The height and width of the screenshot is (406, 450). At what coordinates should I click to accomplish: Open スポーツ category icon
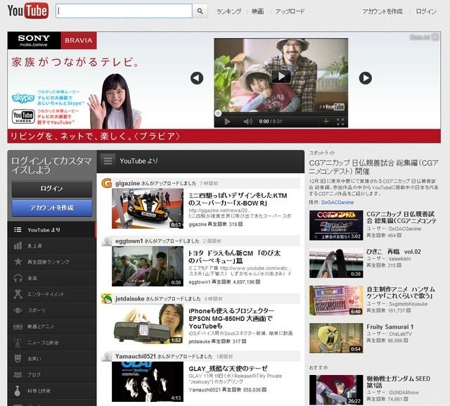(x=18, y=310)
